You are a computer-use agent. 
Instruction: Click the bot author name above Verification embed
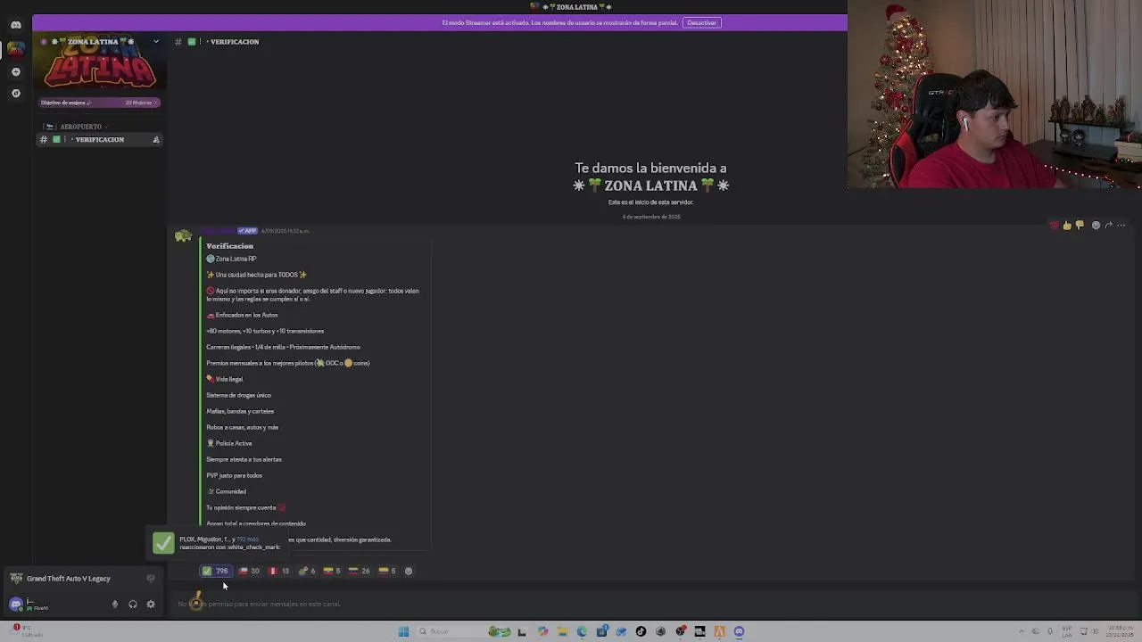(x=217, y=231)
